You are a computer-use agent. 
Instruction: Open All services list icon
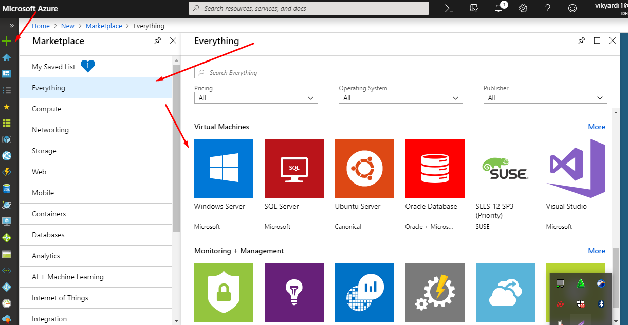7,90
